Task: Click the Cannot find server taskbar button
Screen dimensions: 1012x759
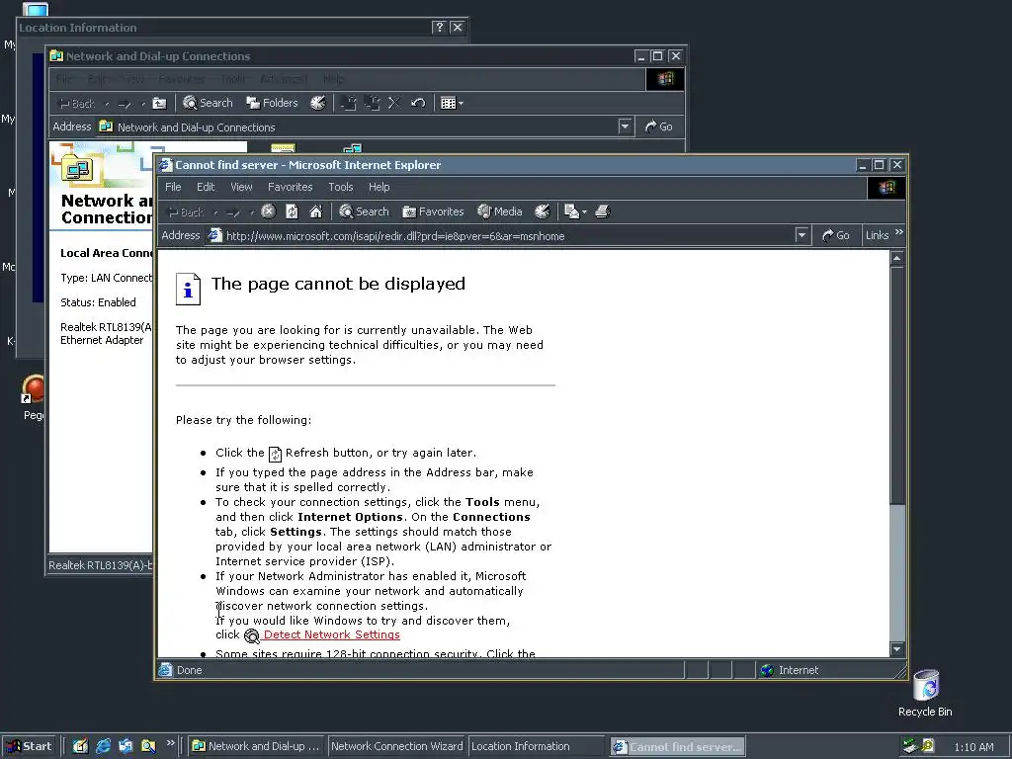Action: click(x=678, y=746)
